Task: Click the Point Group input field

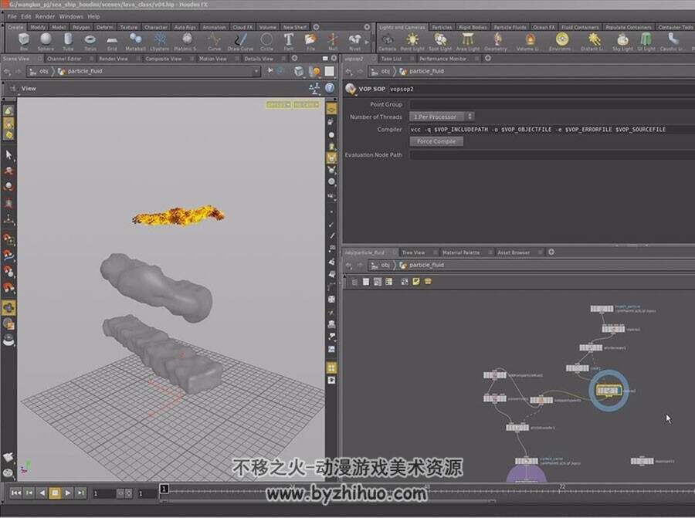Action: pyautogui.click(x=552, y=104)
